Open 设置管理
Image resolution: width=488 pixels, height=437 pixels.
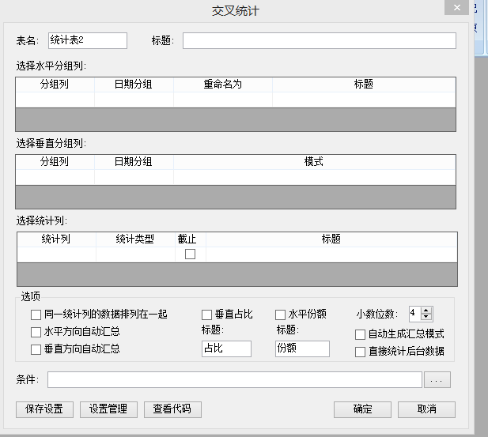tap(108, 409)
